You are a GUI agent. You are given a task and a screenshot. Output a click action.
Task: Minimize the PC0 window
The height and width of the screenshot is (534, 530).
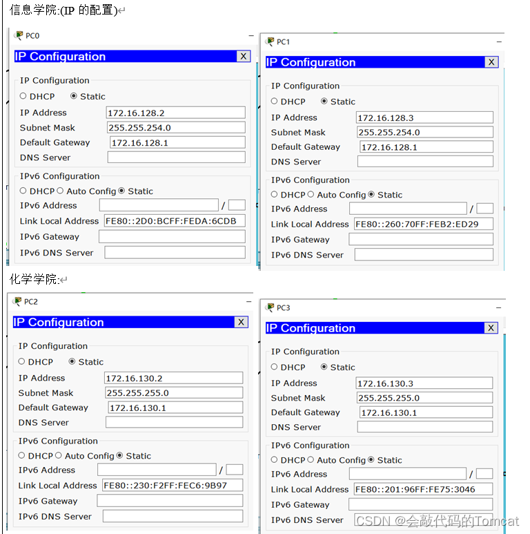click(x=251, y=35)
